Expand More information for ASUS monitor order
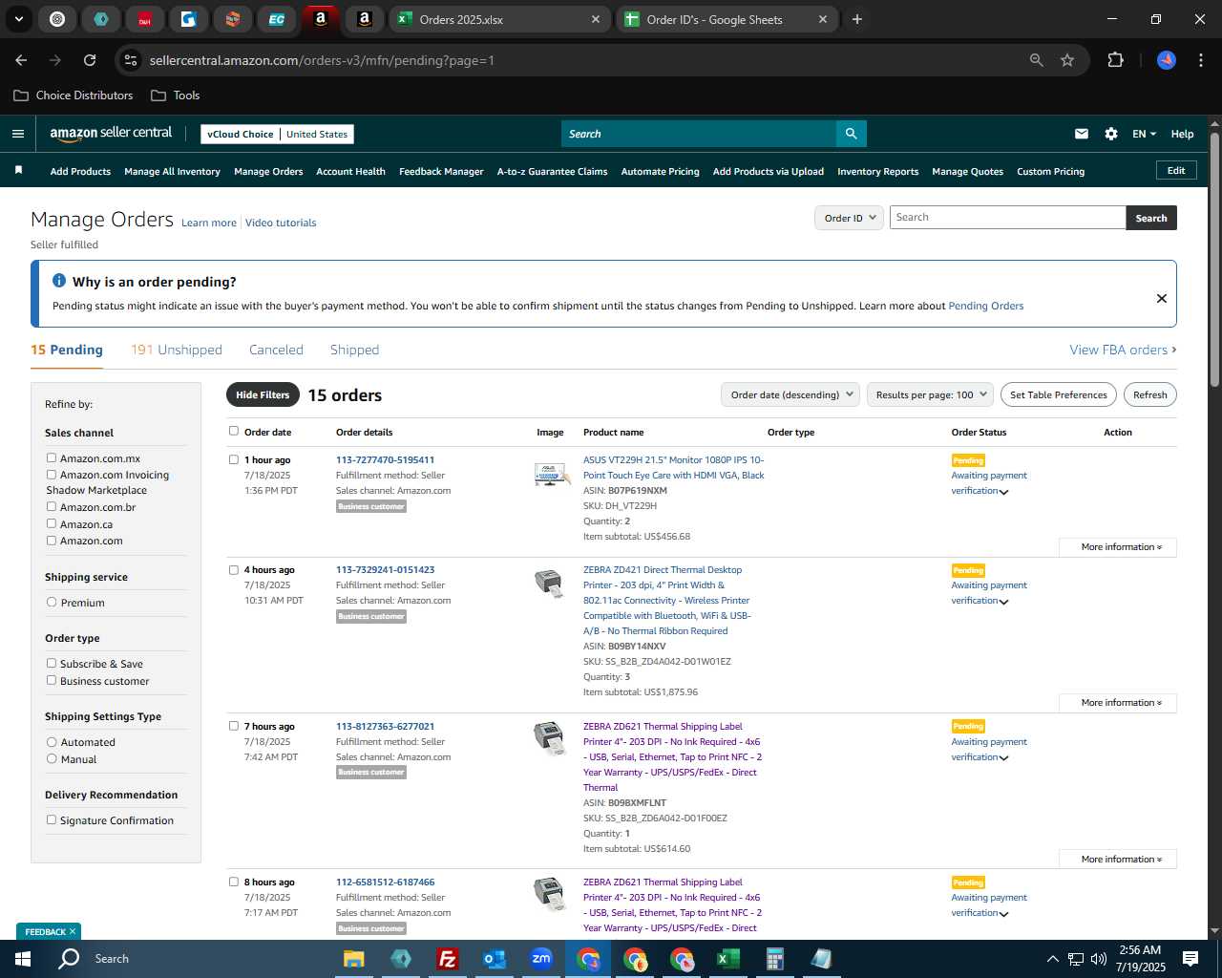The width and height of the screenshot is (1222, 978). [1118, 547]
